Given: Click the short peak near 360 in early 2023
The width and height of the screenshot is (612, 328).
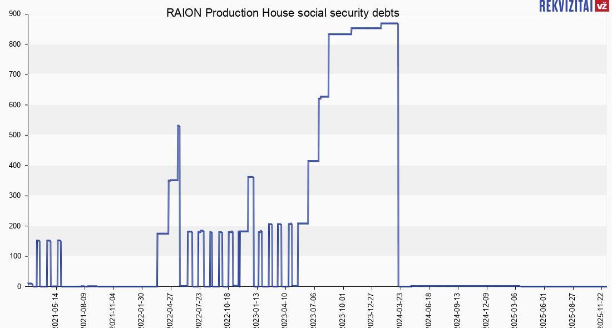Looking at the screenshot, I should tap(250, 177).
